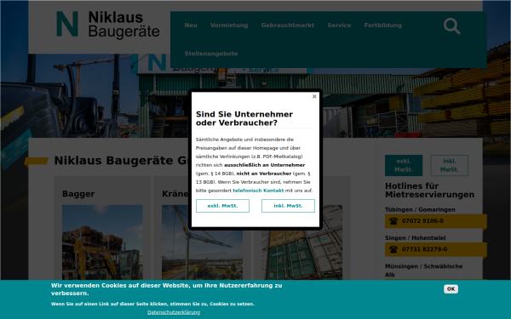
Task: Select Fortbildung in the navigation
Action: point(383,26)
